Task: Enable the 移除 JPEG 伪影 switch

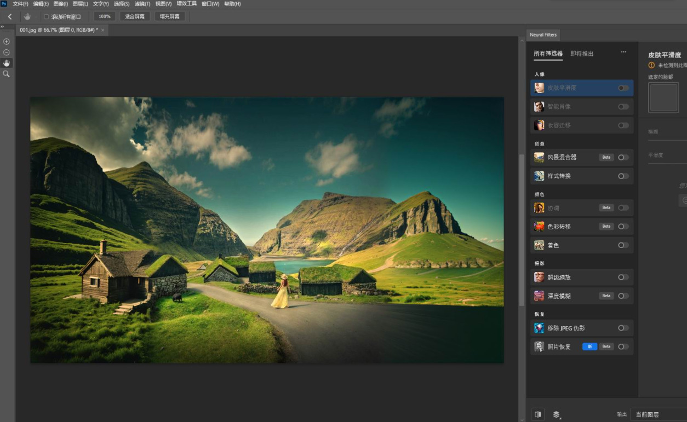Action: pos(623,328)
